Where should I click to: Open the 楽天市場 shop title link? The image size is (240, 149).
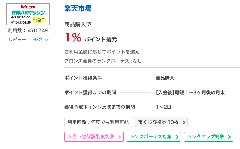click(x=78, y=8)
